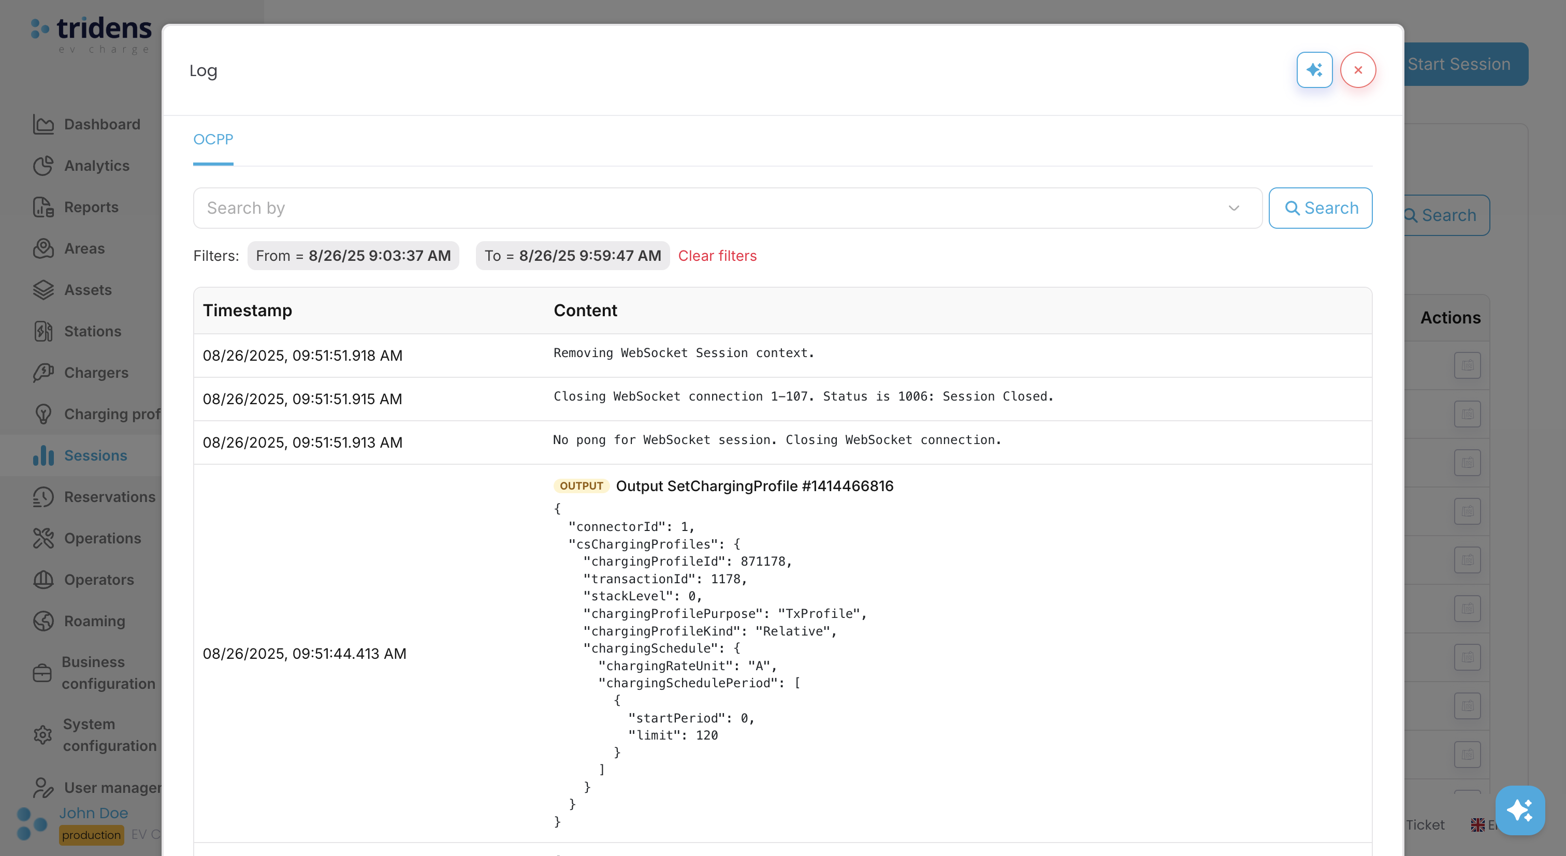Select Sessions in the navigation menu
The width and height of the screenshot is (1566, 856).
[94, 455]
